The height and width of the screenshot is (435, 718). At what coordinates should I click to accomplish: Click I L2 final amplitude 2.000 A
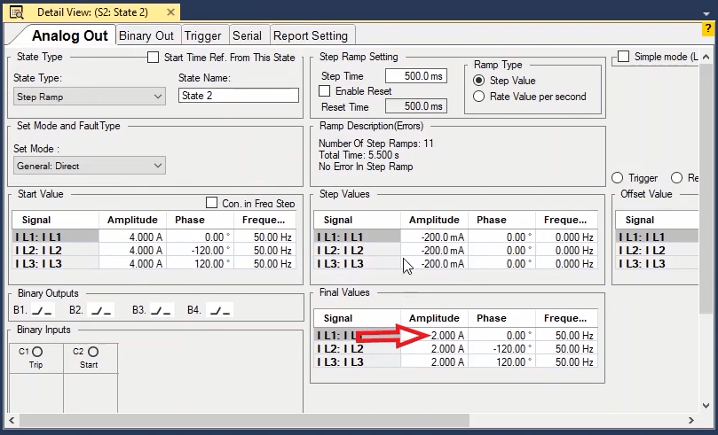click(x=434, y=349)
